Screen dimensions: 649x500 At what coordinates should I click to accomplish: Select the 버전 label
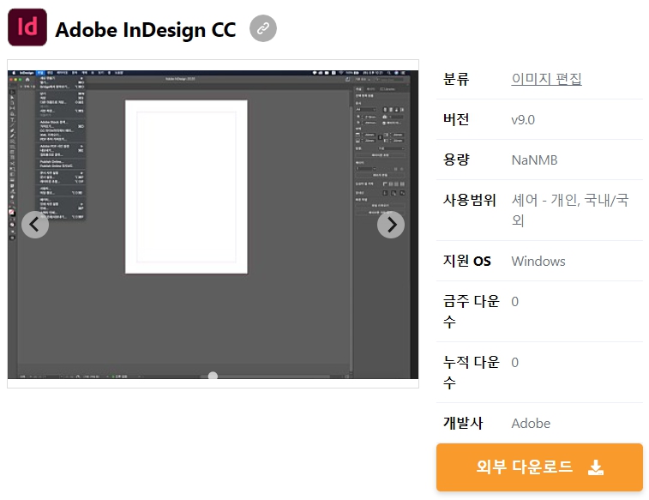456,119
